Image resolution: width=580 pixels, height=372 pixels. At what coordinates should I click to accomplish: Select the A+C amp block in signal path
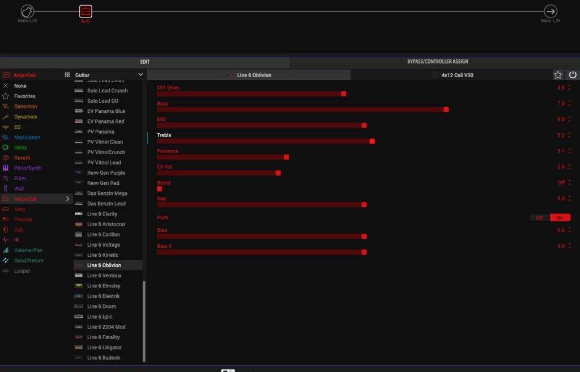[85, 11]
